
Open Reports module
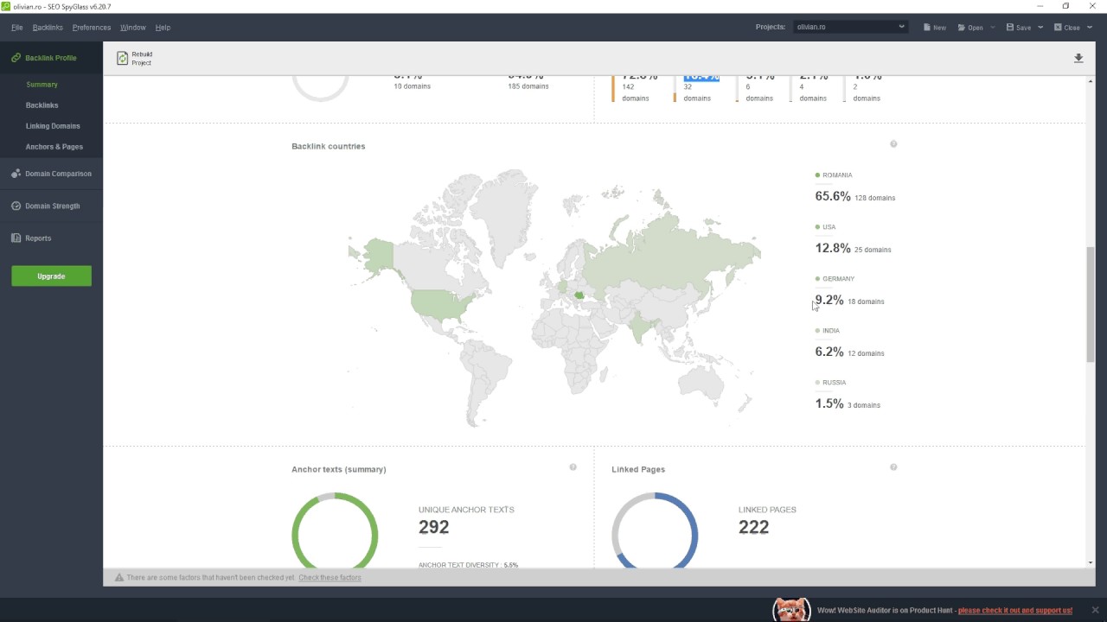tap(51, 238)
